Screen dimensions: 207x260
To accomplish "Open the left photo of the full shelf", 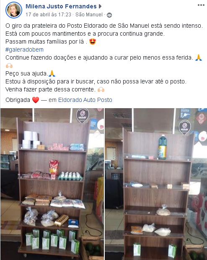I will pyautogui.click(x=52, y=184).
